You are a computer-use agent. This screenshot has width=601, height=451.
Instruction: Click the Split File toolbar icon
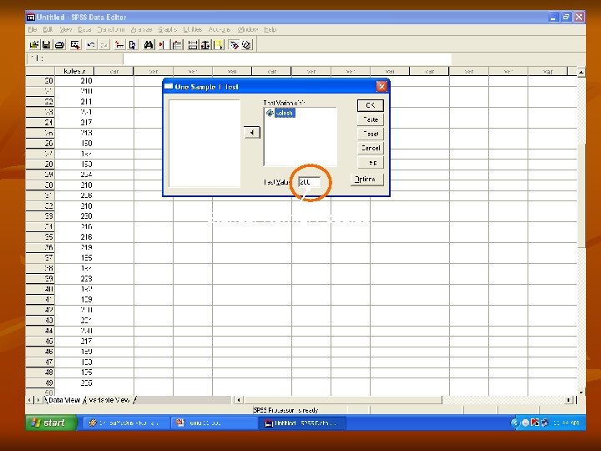click(x=193, y=45)
